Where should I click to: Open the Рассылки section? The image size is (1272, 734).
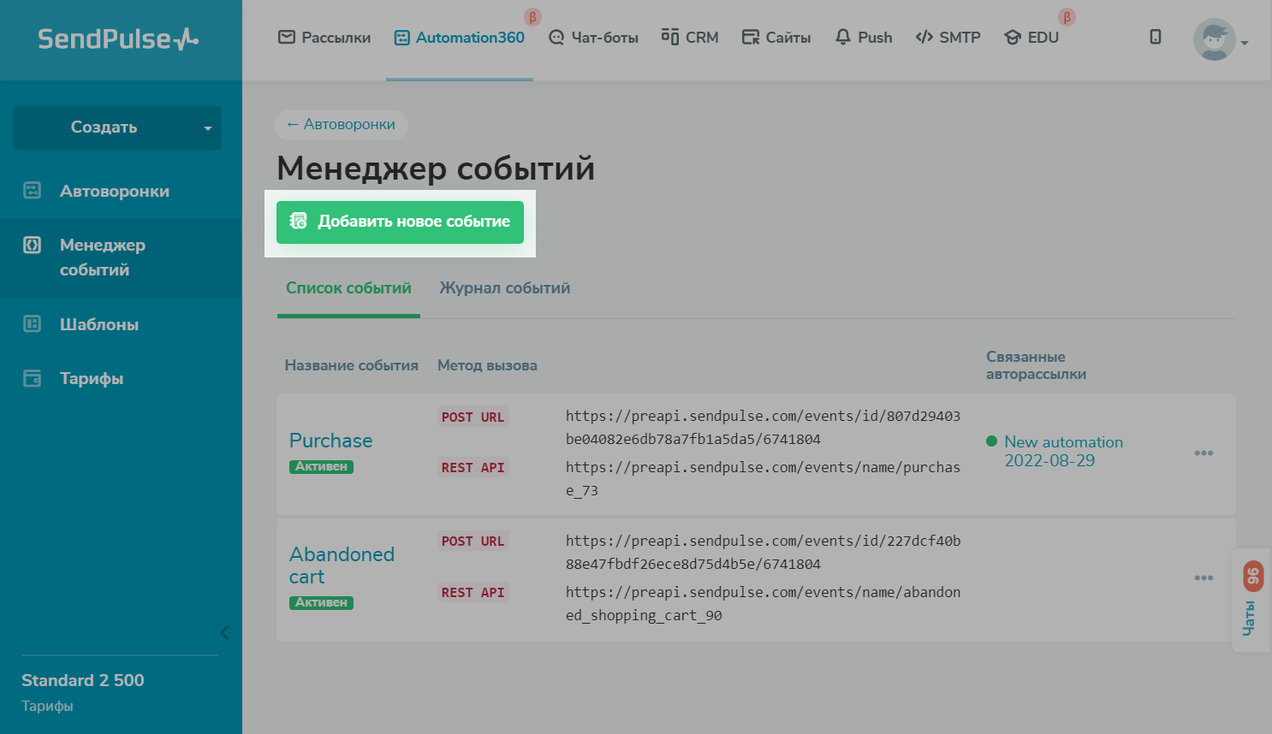(324, 38)
